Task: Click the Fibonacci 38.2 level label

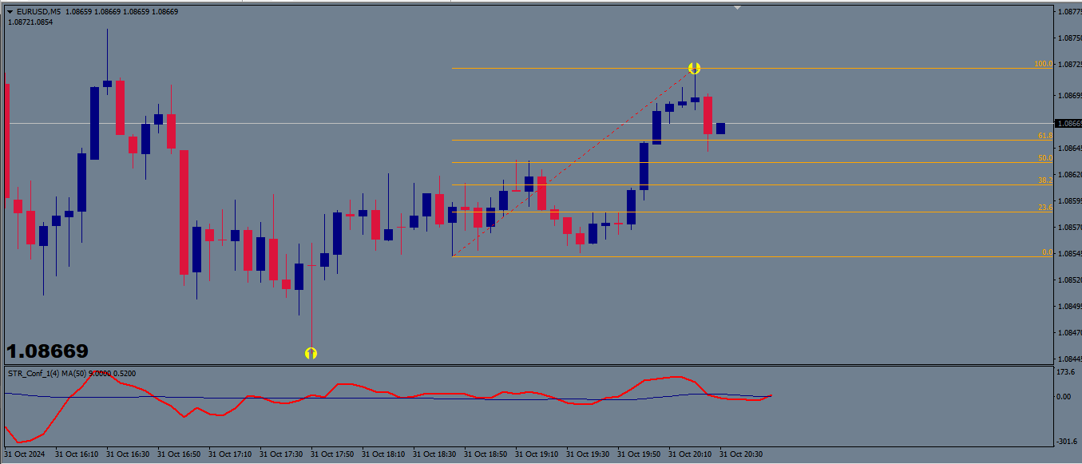Action: (x=1044, y=180)
